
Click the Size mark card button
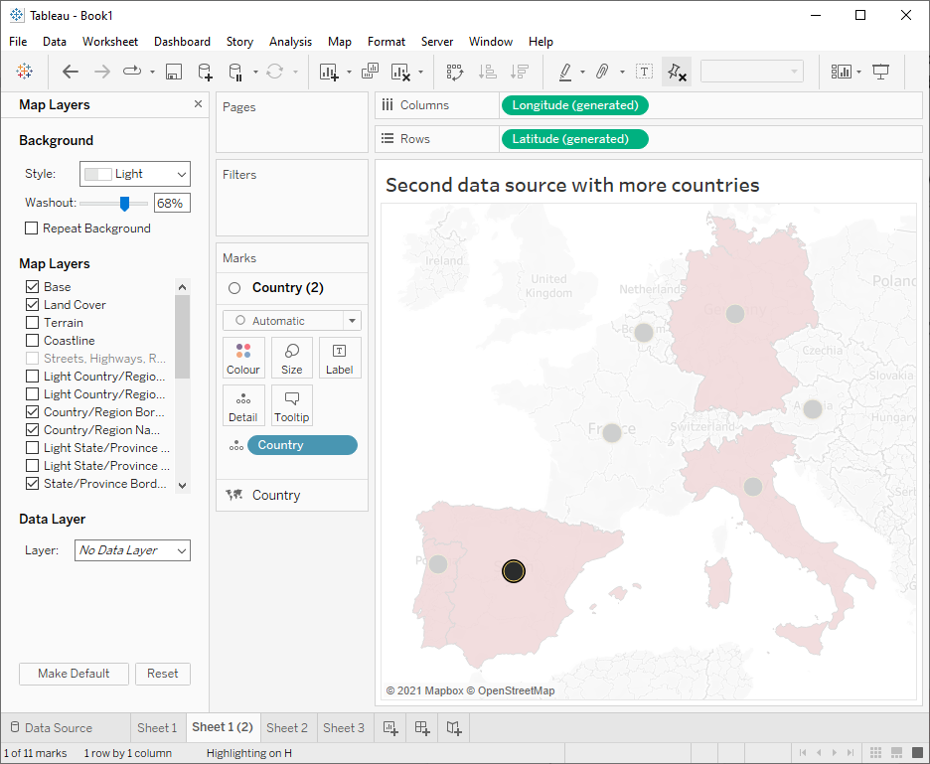click(x=292, y=358)
